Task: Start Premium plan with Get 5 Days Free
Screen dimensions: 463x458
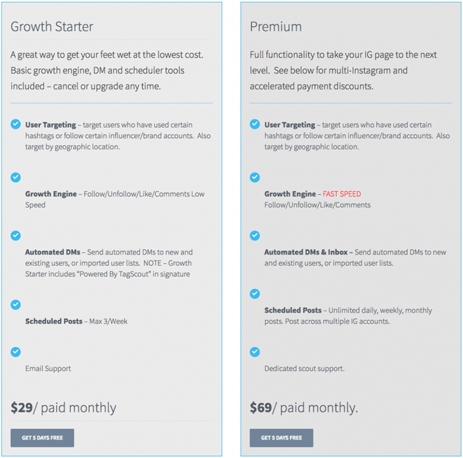Action: [282, 438]
